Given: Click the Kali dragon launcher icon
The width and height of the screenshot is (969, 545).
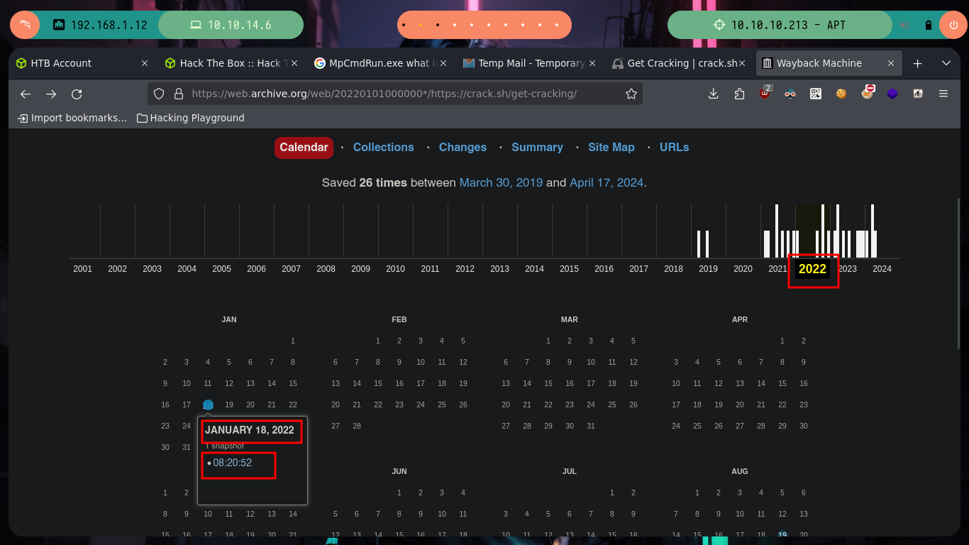Looking at the screenshot, I should (25, 25).
